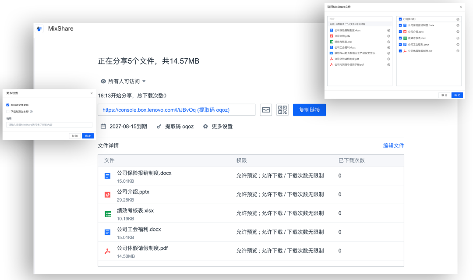This screenshot has width=473, height=280.
Task: Click file name 公司休假请假制度.pdf in 文件详情
Action: pos(142,248)
